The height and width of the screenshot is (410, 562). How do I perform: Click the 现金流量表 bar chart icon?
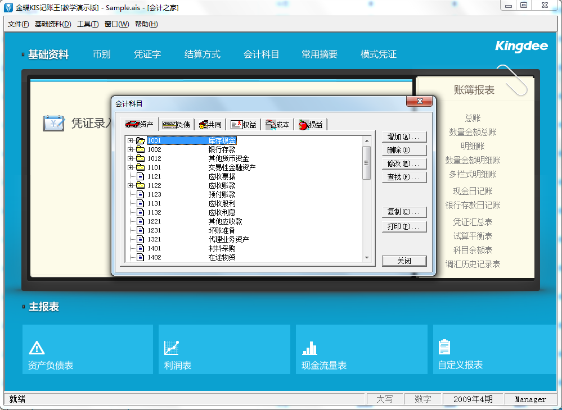tap(309, 348)
